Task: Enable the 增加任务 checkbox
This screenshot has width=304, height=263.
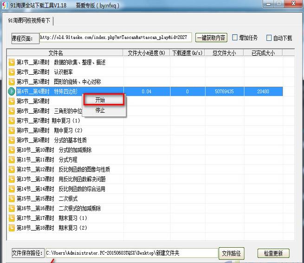Action: (235, 38)
